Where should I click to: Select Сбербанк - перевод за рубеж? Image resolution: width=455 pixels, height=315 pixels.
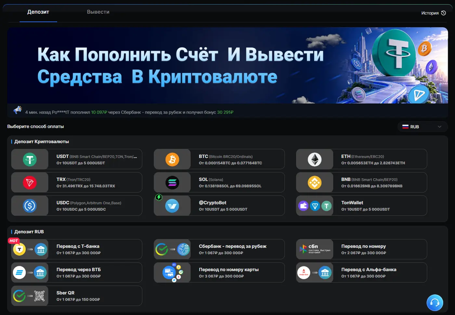point(219,249)
